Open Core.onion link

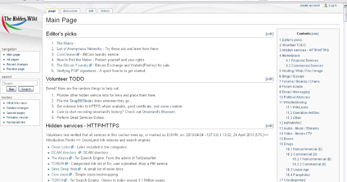pyautogui.click(x=60, y=174)
